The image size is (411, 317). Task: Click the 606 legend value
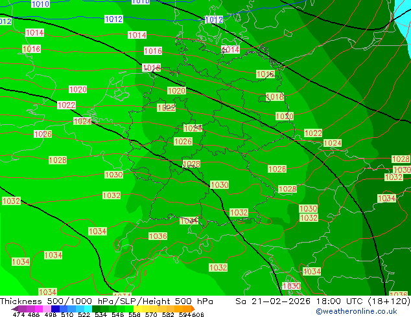[197, 314]
